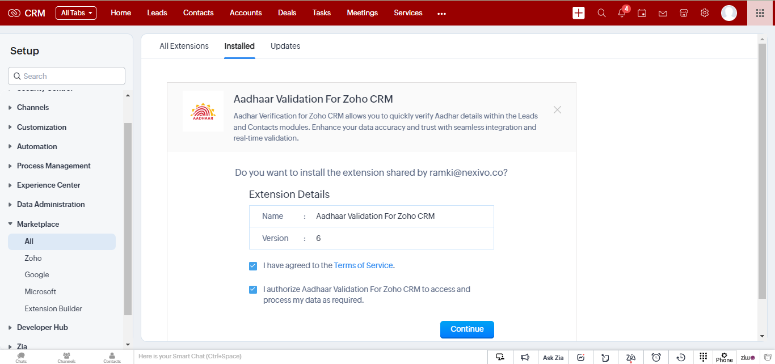The width and height of the screenshot is (775, 364).
Task: Click the ziwo icon in bottom bar
Action: 748,357
